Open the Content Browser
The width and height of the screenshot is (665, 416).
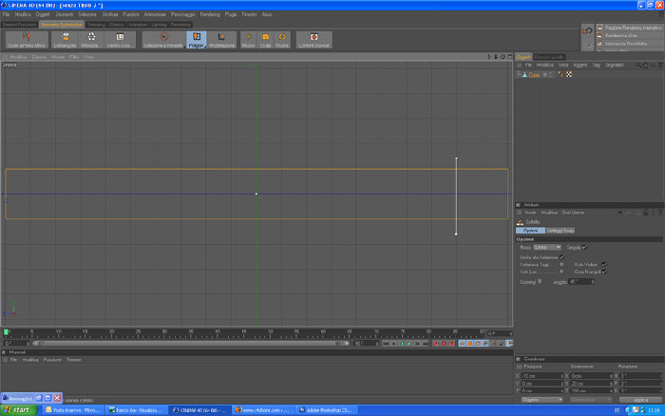coord(313,40)
